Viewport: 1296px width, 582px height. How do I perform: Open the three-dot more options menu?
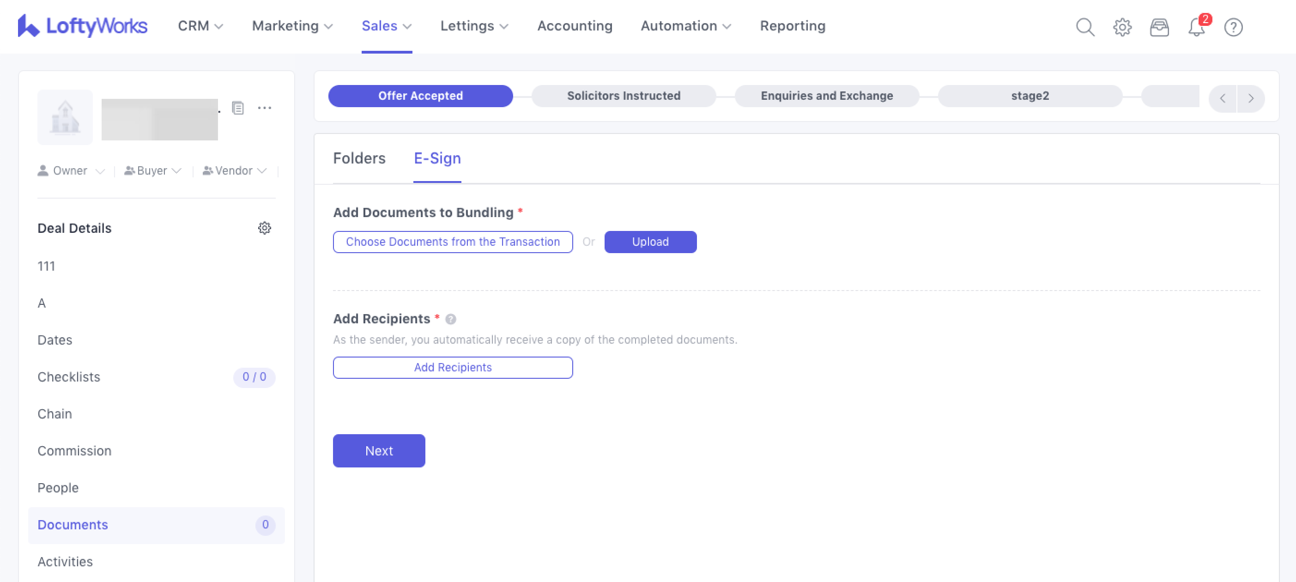265,108
